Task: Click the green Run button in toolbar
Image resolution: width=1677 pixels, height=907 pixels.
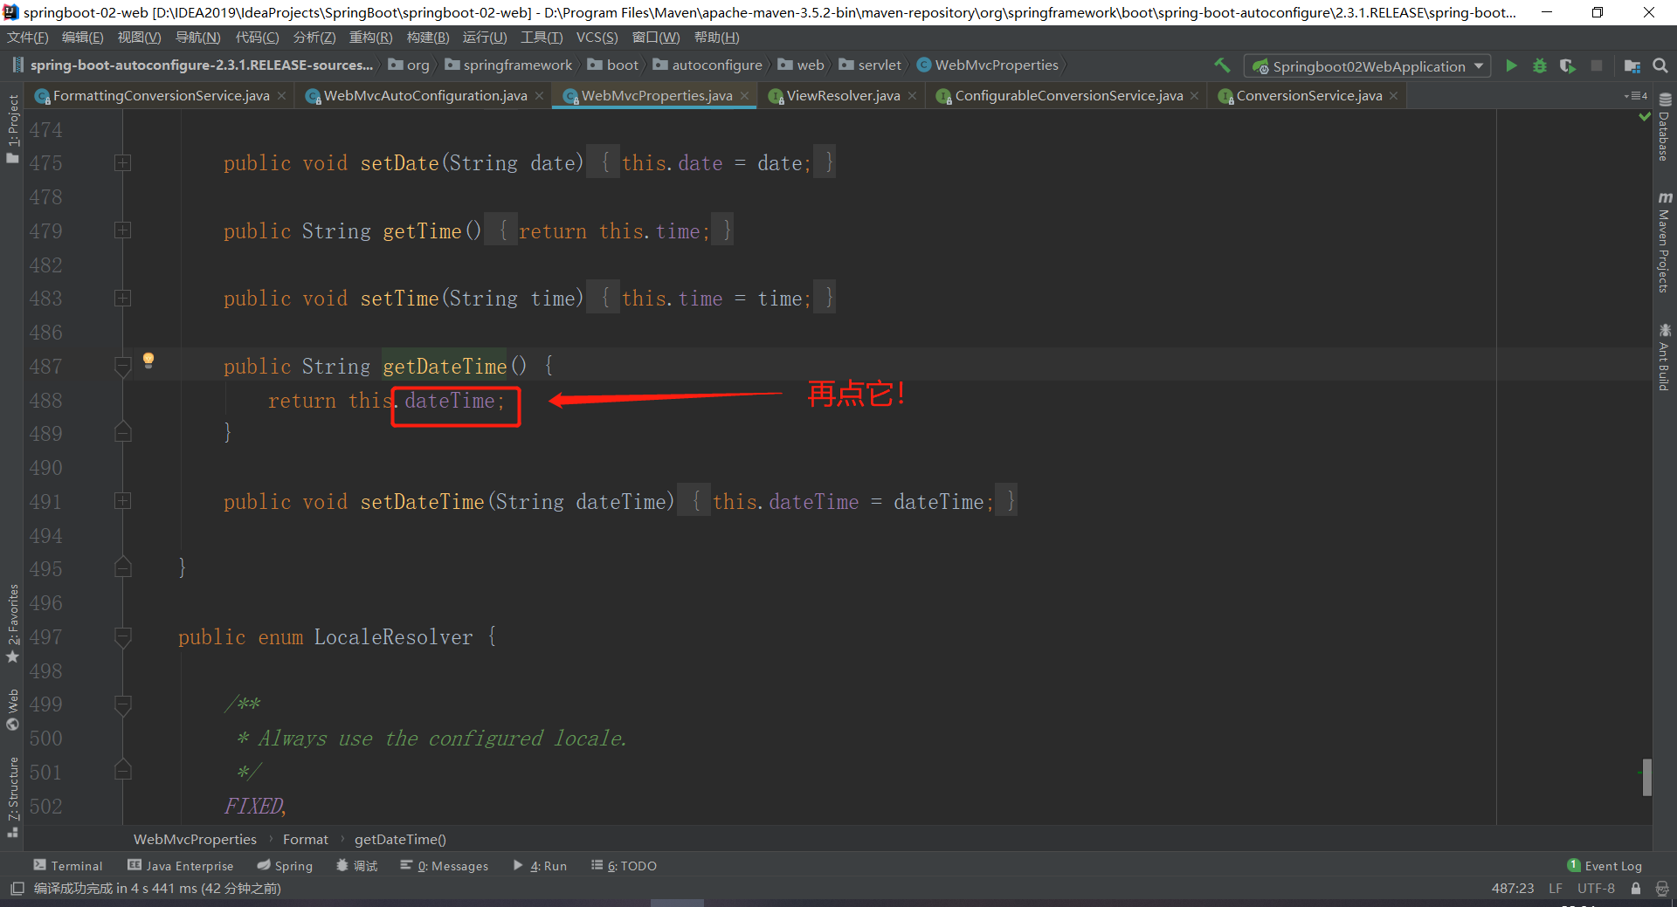Action: 1511,66
